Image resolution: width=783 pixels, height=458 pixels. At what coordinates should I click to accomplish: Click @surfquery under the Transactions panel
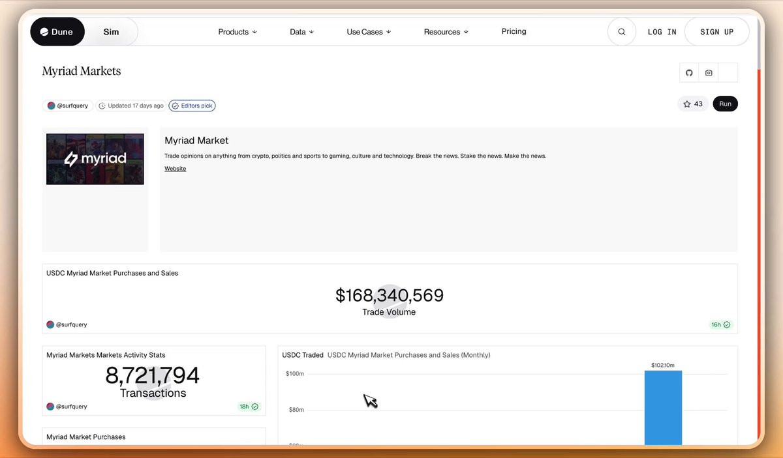67,407
